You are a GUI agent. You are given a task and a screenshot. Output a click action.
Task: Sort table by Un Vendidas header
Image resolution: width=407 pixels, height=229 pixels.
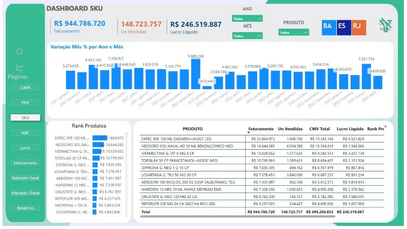[290, 129]
